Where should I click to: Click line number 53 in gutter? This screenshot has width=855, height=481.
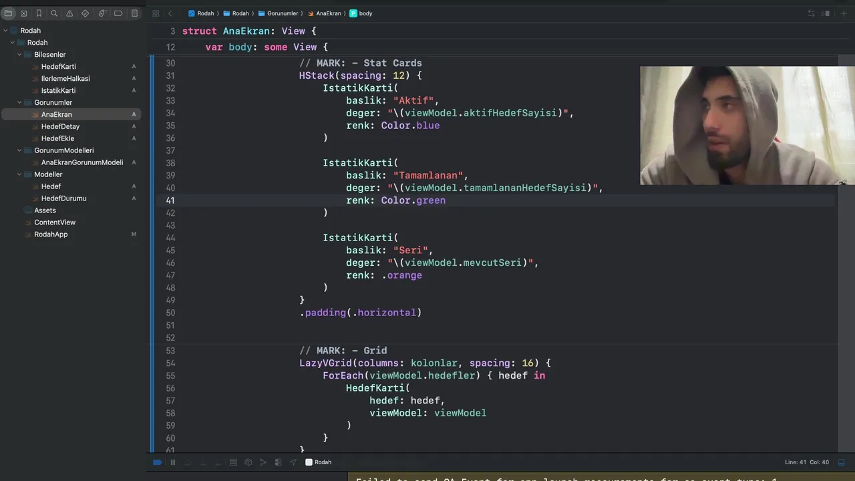[x=170, y=351]
